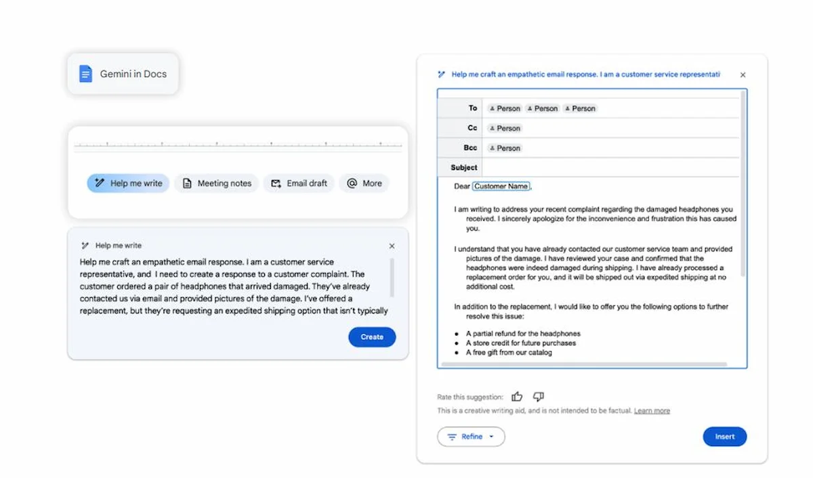Select the Customer Name placeholder in the greeting
This screenshot has height=478, width=813.
[501, 186]
